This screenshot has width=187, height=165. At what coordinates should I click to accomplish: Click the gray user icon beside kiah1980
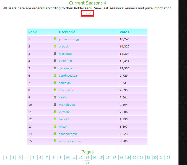click(55, 61)
